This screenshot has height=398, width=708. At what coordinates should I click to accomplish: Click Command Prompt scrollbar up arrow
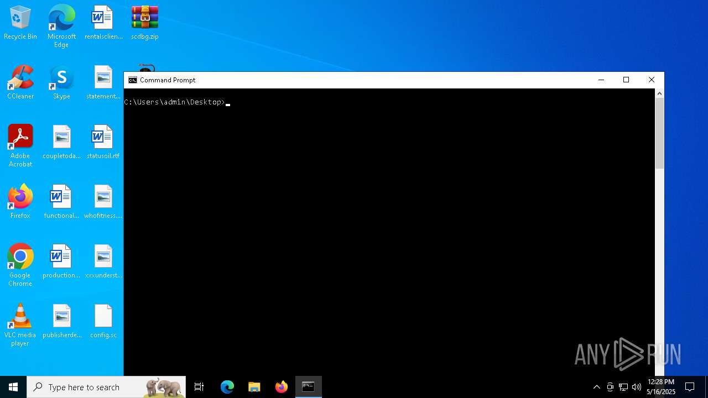659,93
